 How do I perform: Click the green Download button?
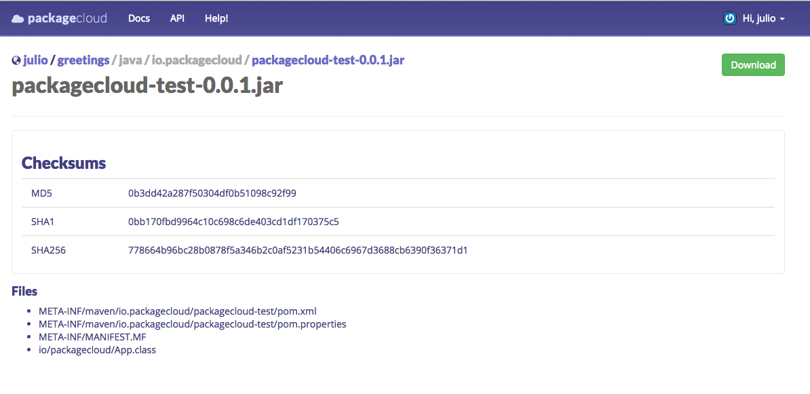click(753, 65)
